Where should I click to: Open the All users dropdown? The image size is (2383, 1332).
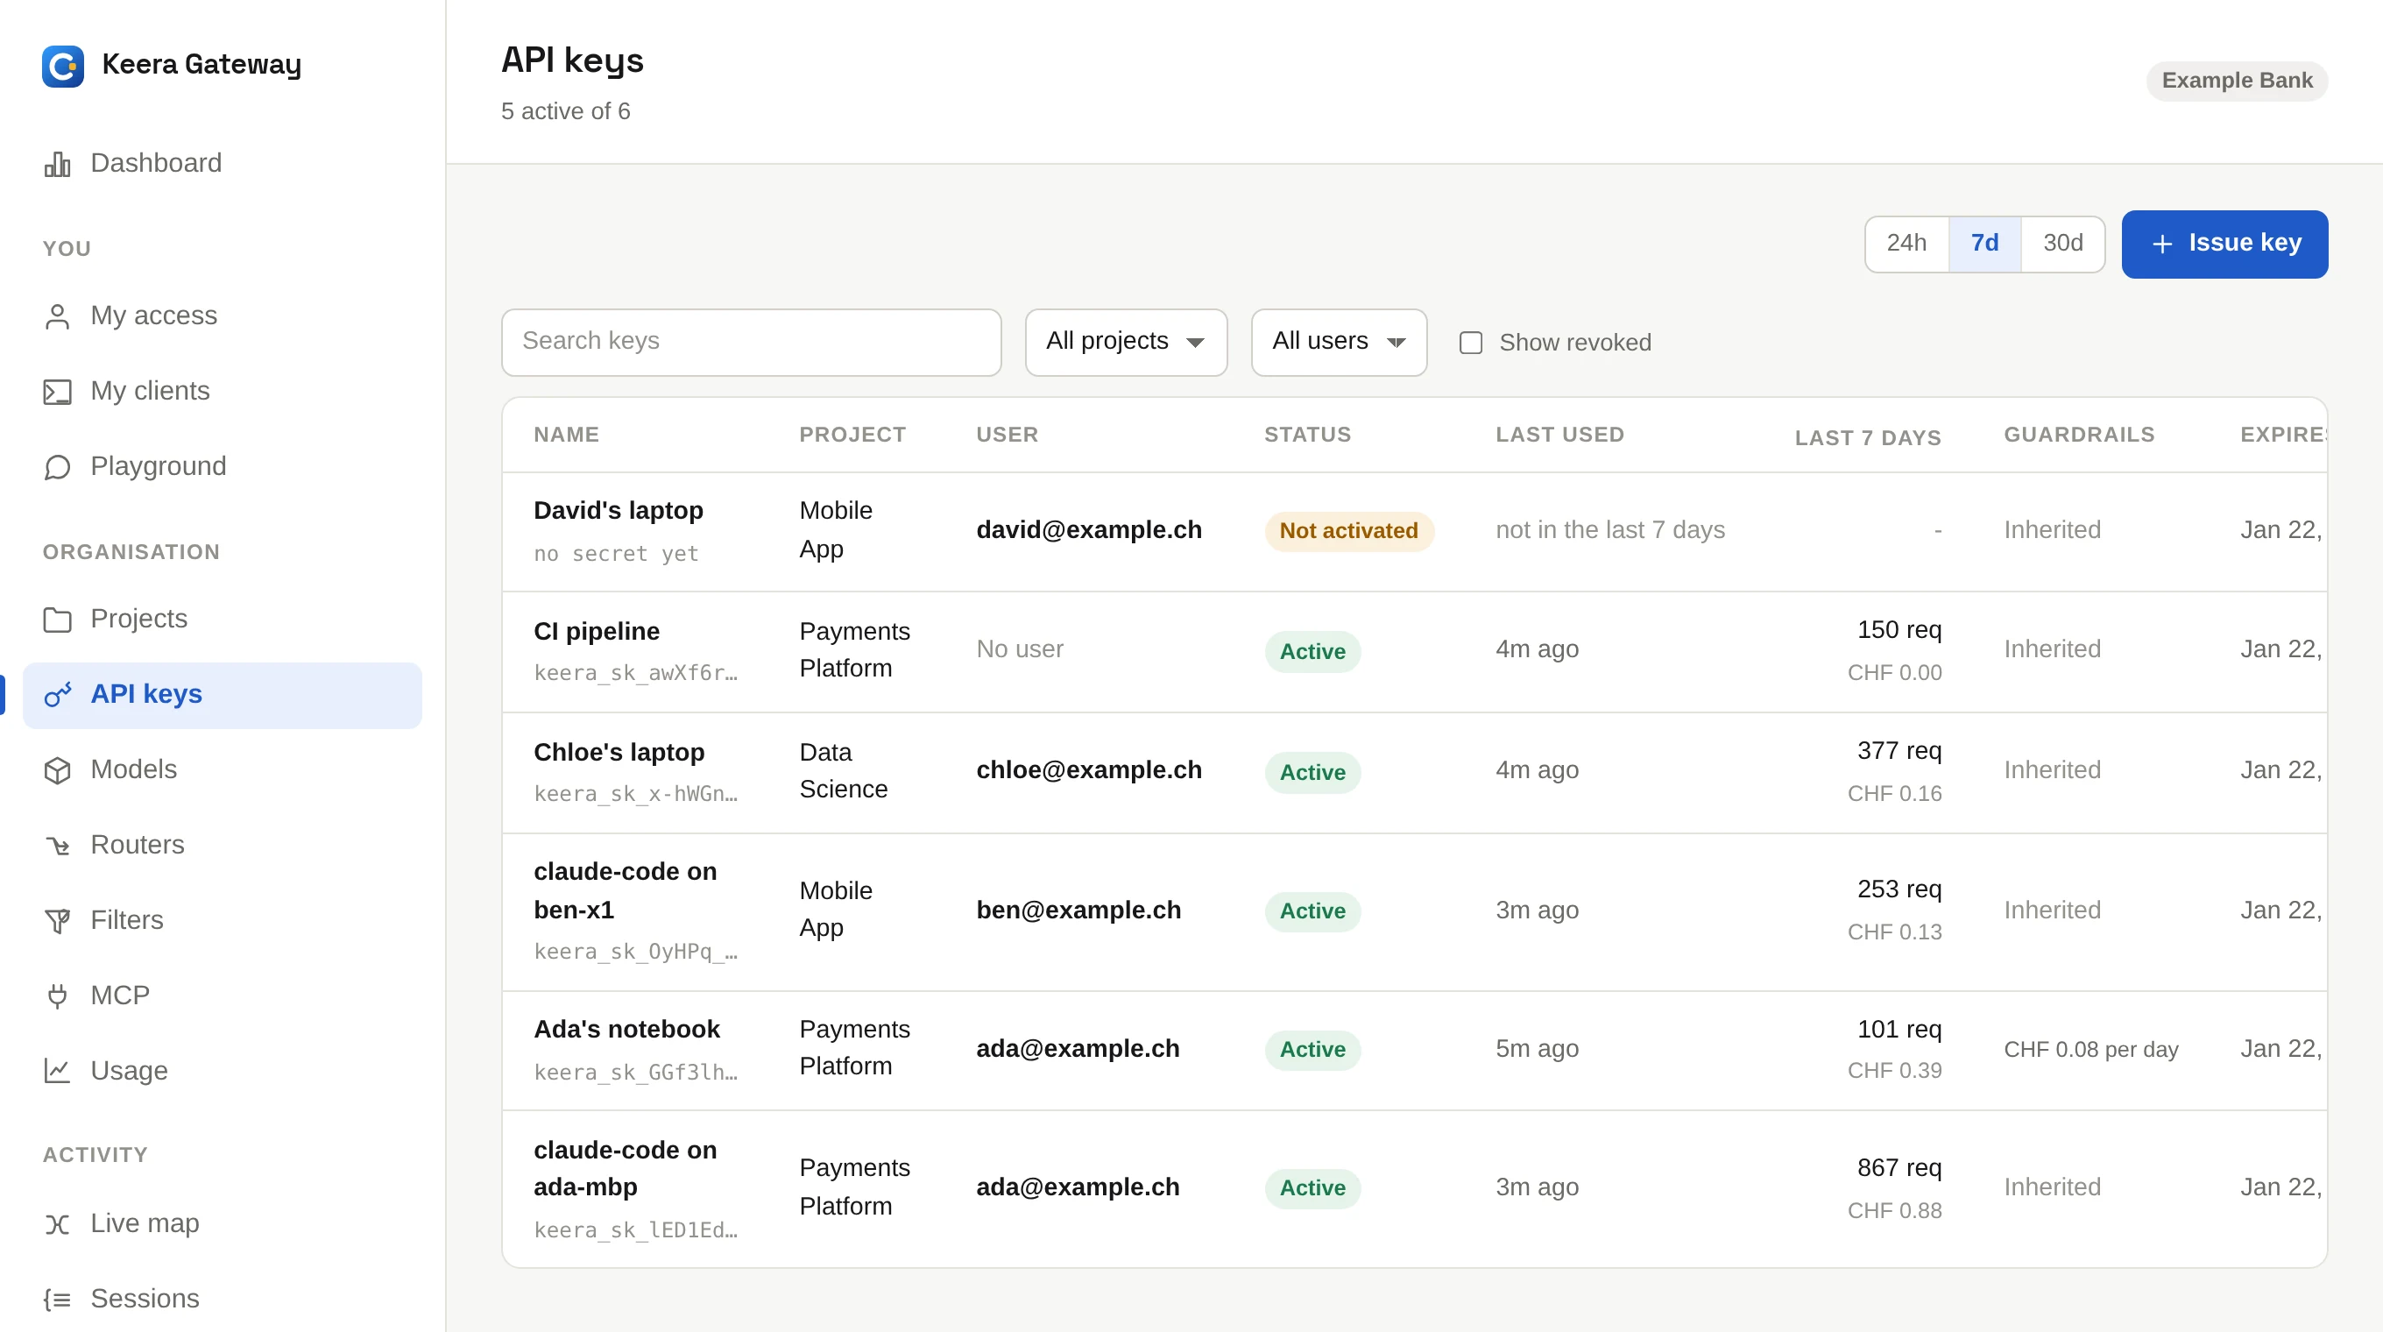(x=1338, y=342)
